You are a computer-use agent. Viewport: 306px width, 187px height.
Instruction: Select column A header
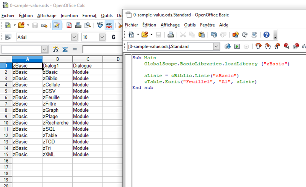point(27,59)
